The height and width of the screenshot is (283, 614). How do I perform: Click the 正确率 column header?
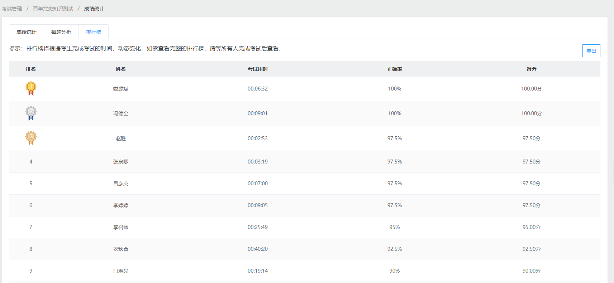point(394,69)
